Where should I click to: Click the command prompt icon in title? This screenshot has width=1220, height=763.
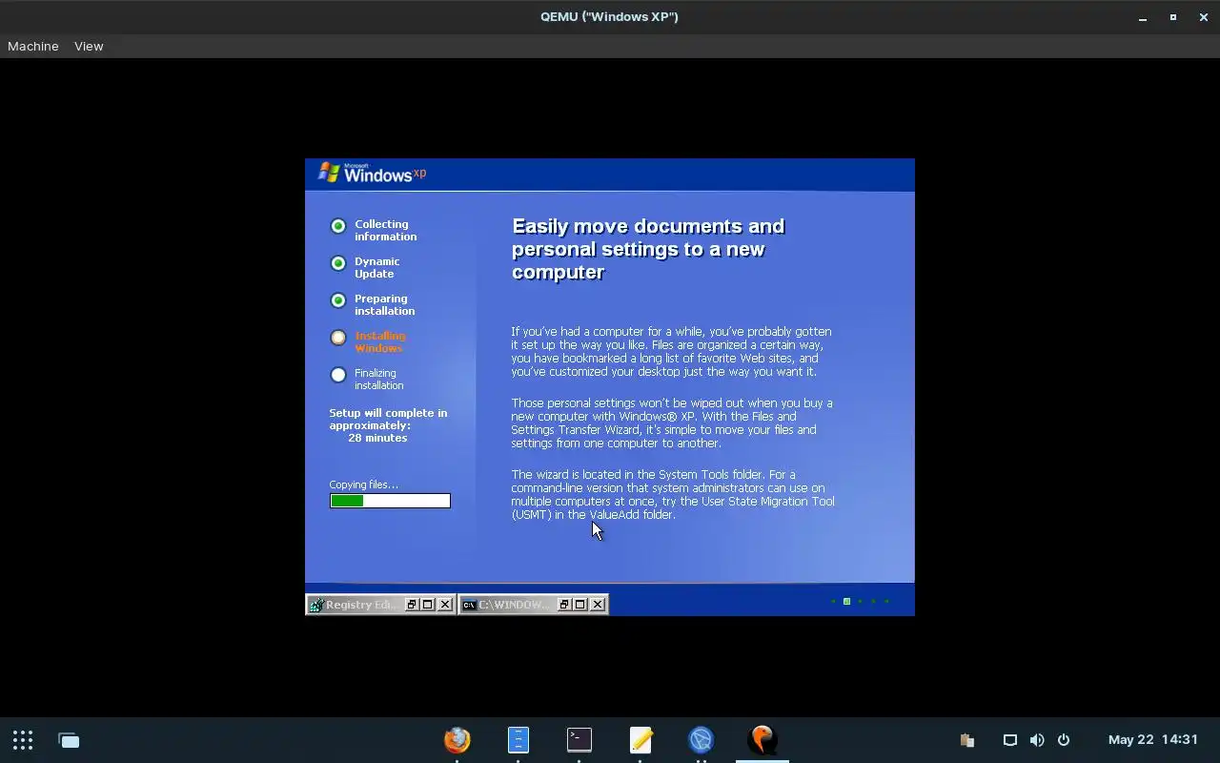pos(469,605)
